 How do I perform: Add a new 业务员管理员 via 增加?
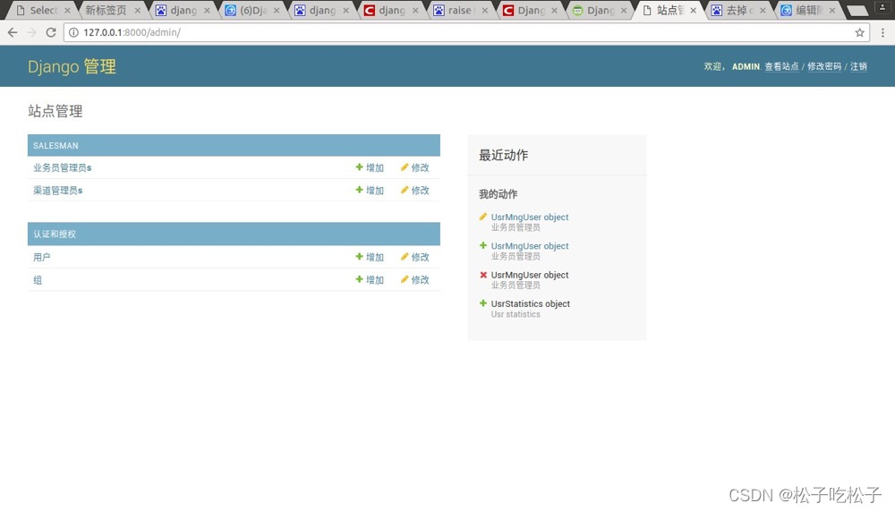click(370, 167)
